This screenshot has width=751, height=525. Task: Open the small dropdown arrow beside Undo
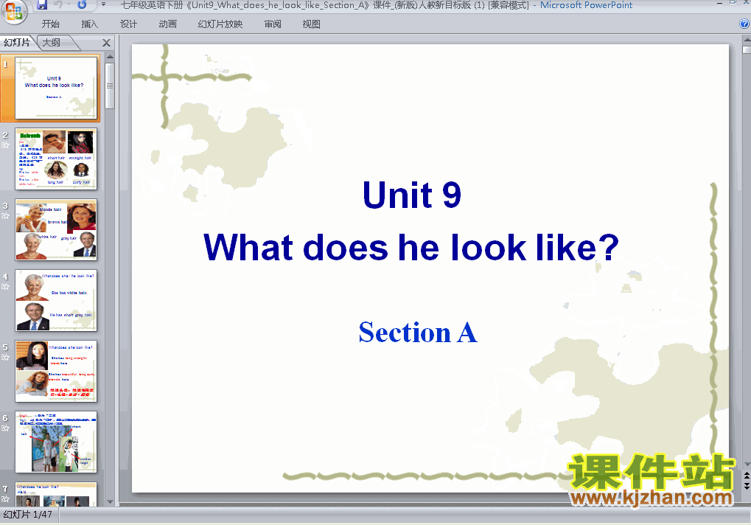[69, 4]
